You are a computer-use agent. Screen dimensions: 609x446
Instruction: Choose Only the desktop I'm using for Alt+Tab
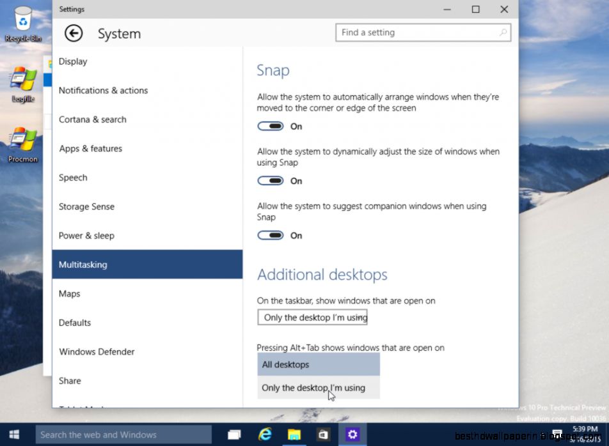[313, 387]
